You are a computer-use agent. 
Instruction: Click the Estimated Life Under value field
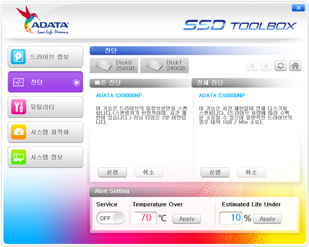pos(231,218)
